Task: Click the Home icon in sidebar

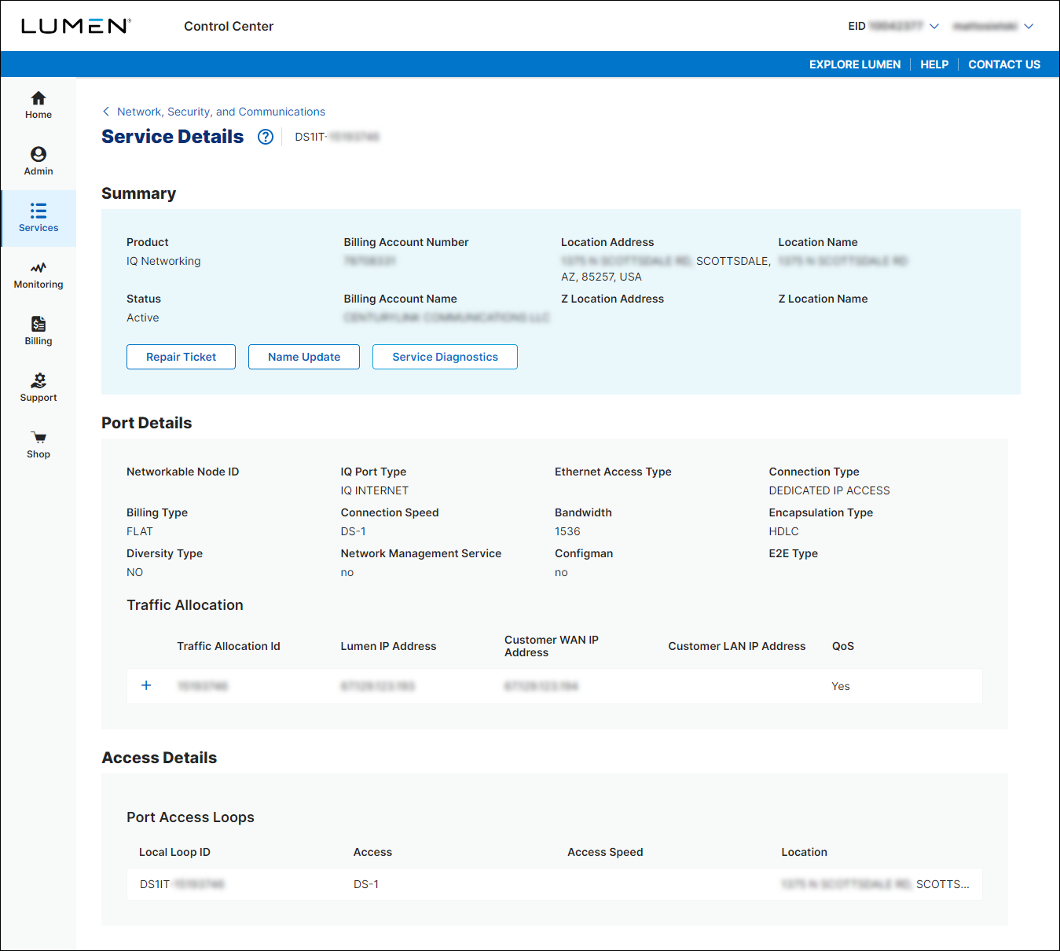Action: point(39,98)
